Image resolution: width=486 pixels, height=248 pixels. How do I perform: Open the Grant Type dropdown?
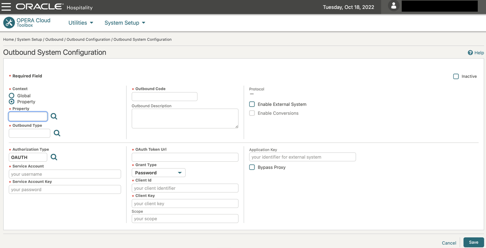click(x=179, y=172)
